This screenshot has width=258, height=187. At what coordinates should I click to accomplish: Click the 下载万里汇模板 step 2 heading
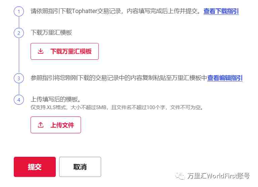(x=51, y=33)
